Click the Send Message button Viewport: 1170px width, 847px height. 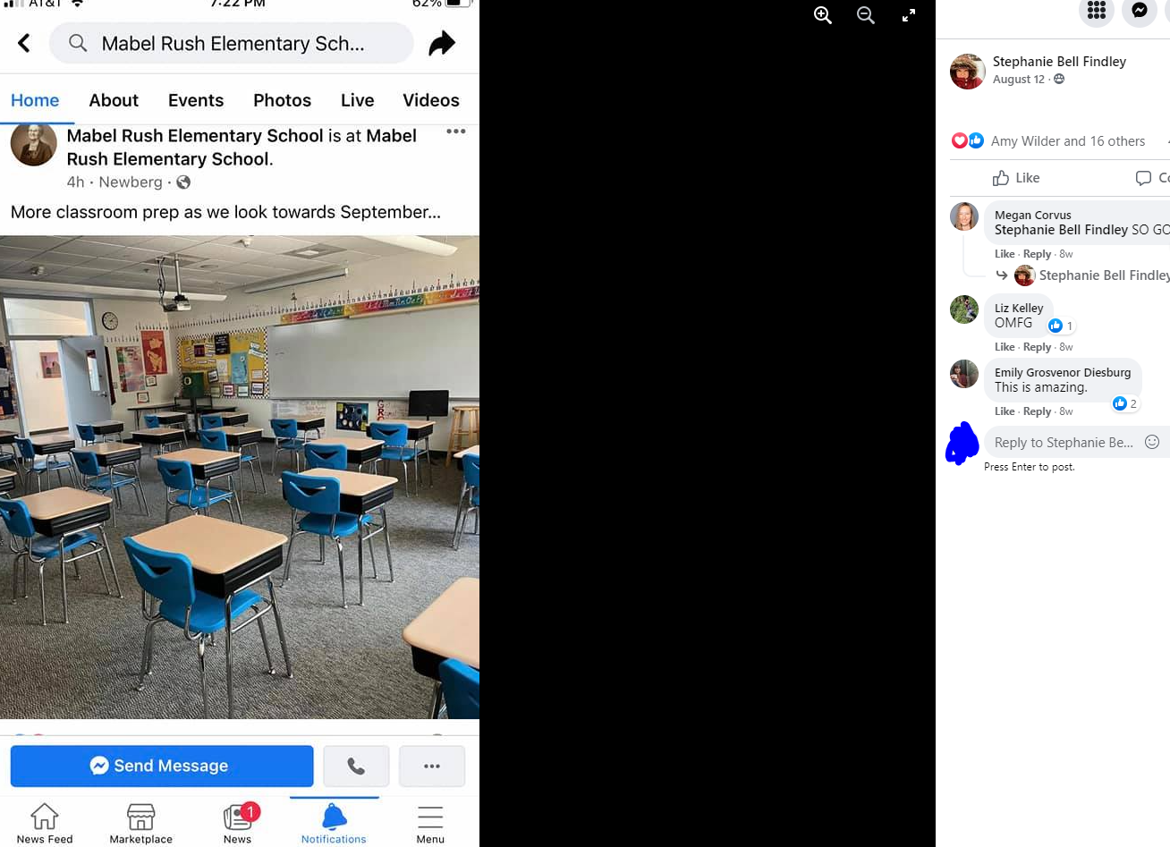pos(162,767)
